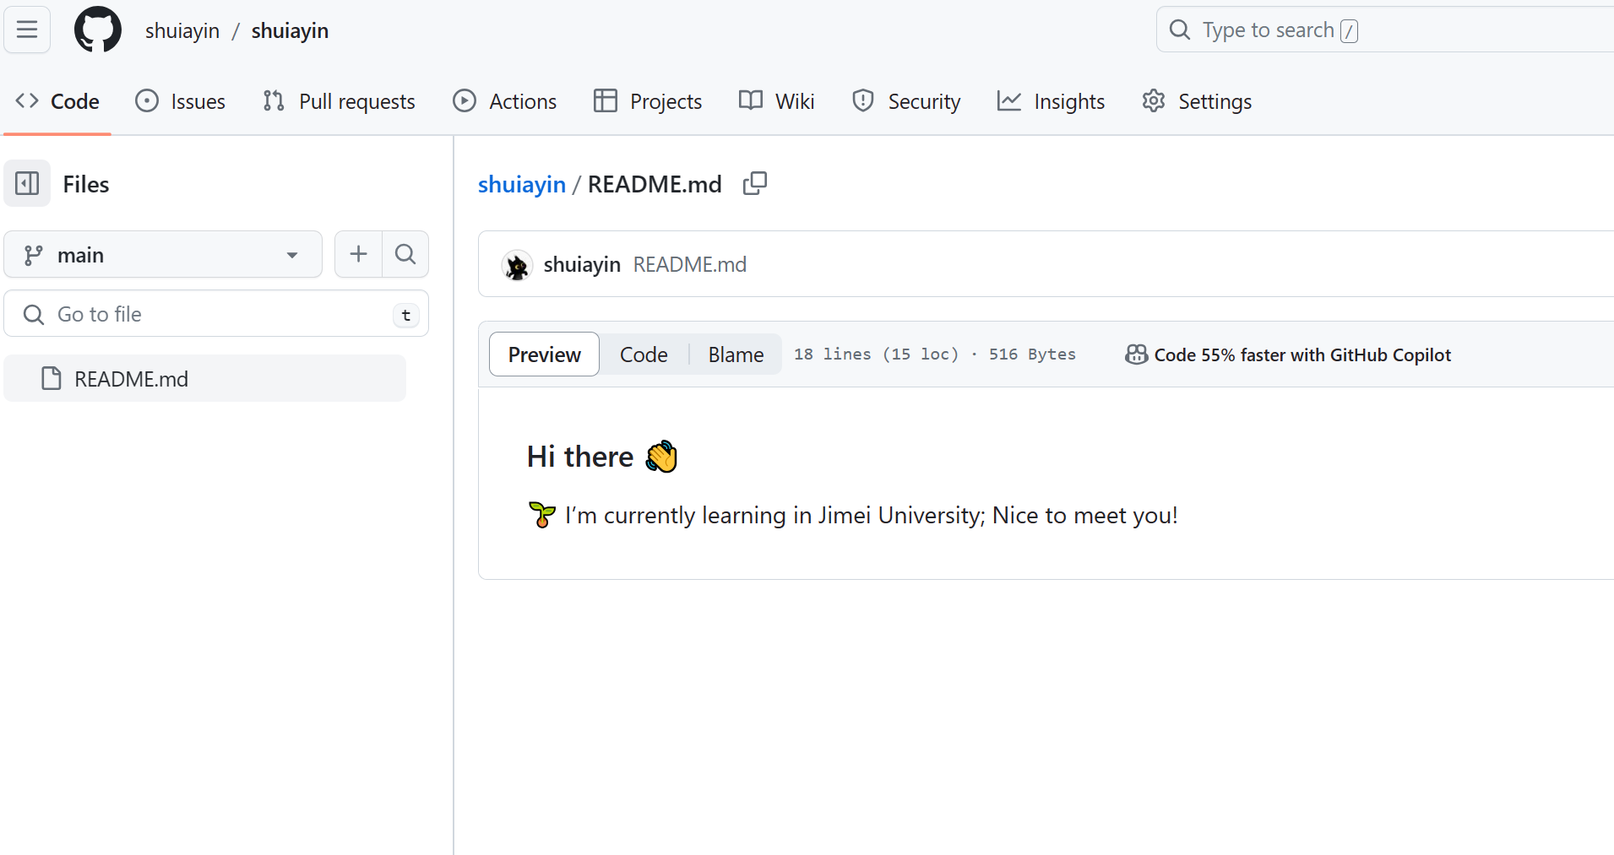Collapse the Files side panel

27,184
